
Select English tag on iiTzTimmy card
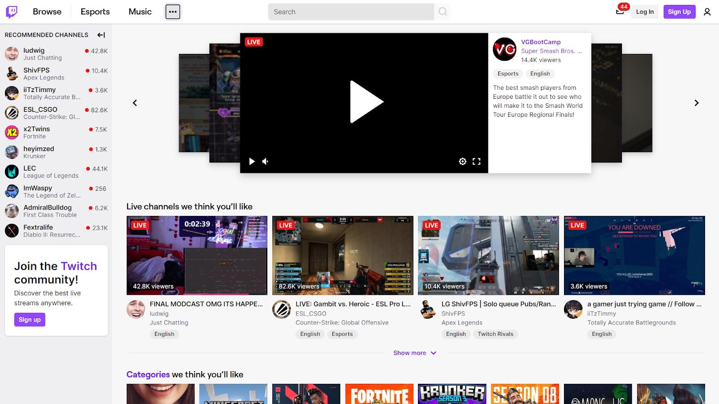[602, 334]
